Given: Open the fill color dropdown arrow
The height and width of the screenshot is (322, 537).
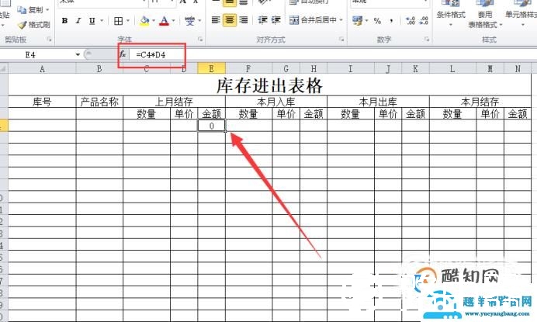Looking at the screenshot, I should (x=154, y=20).
